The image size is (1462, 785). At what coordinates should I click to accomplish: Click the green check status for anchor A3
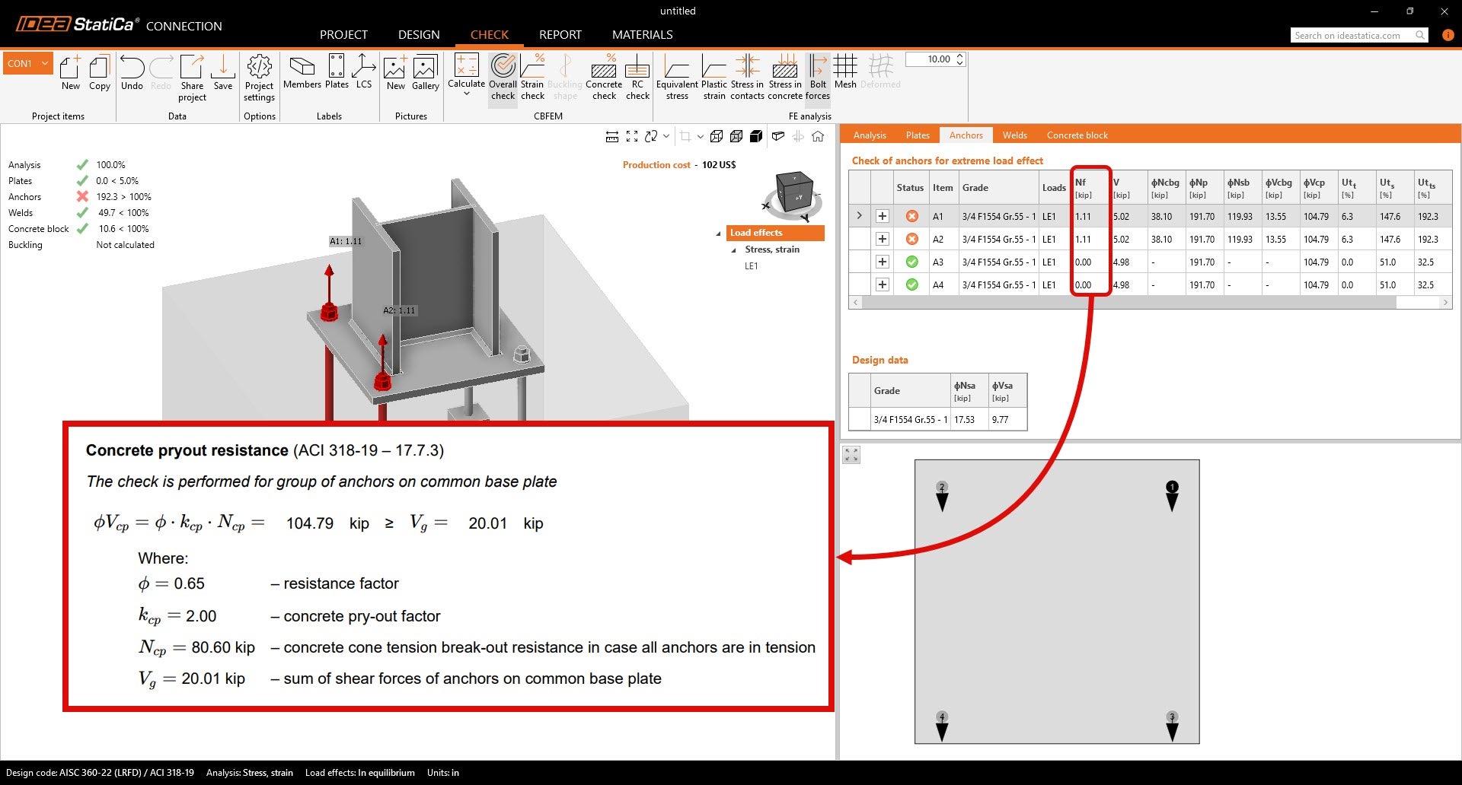(x=911, y=262)
